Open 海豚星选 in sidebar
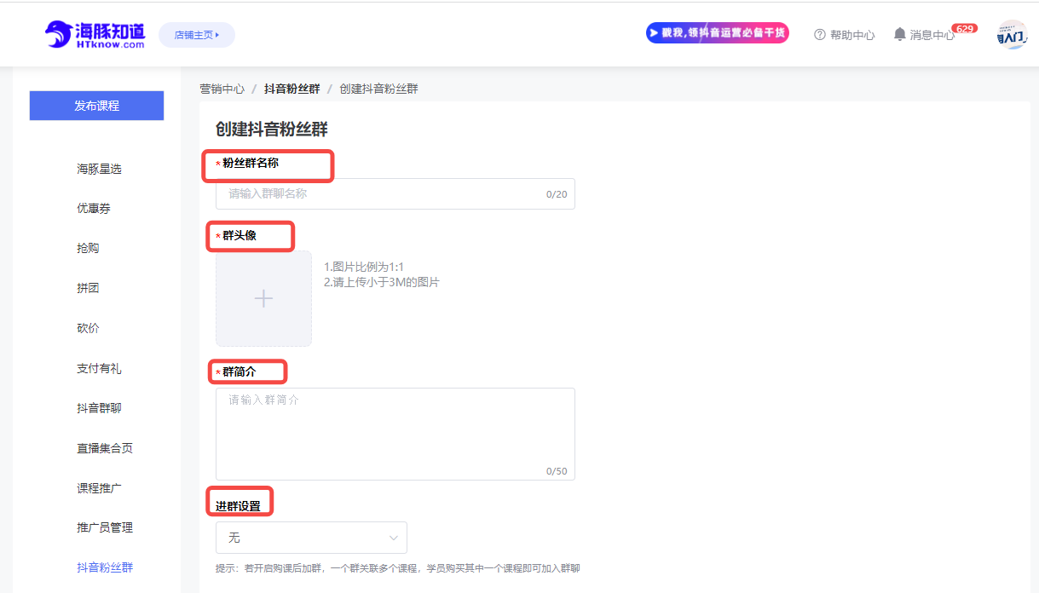1039x593 pixels. 99,169
